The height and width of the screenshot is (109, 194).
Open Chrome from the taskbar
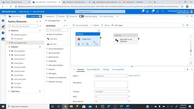[x=65, y=106]
